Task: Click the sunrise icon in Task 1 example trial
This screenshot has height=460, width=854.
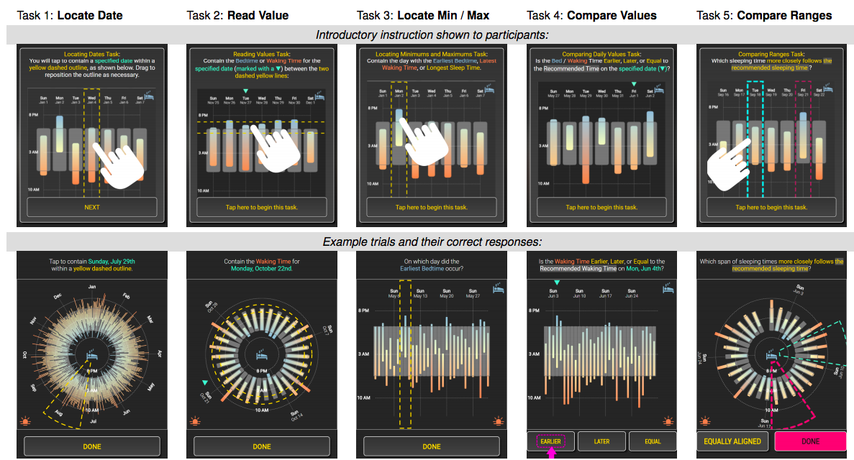Action: coord(27,422)
